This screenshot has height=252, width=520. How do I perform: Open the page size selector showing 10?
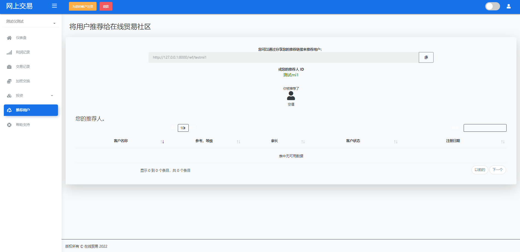[183, 128]
